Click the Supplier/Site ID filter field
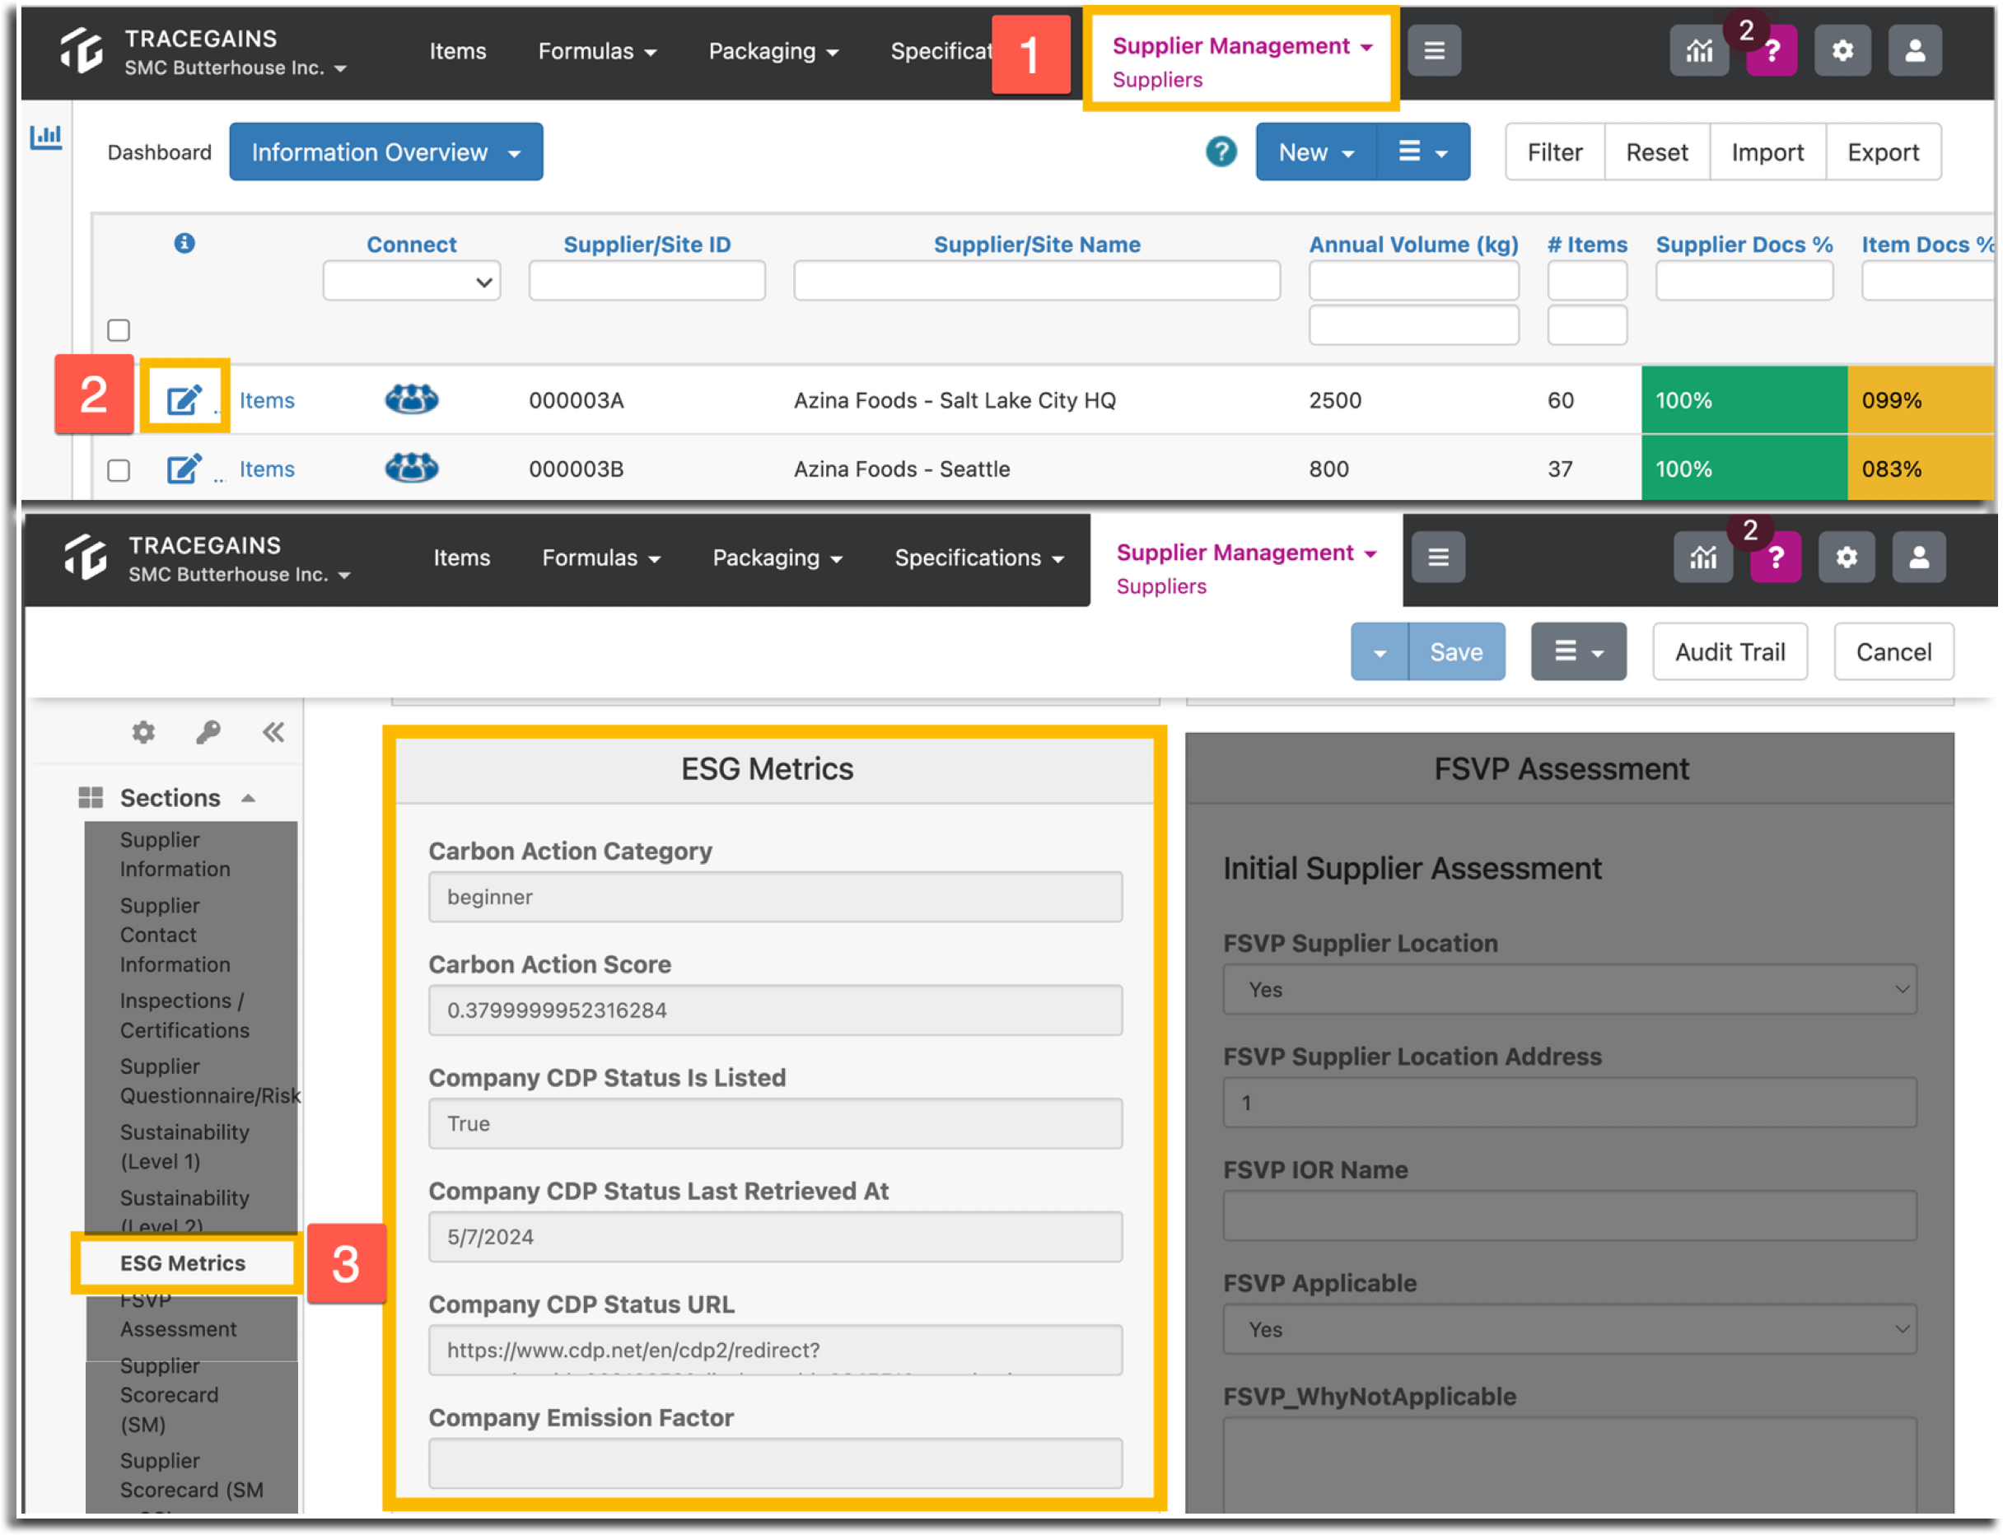The width and height of the screenshot is (2003, 1535). click(647, 282)
